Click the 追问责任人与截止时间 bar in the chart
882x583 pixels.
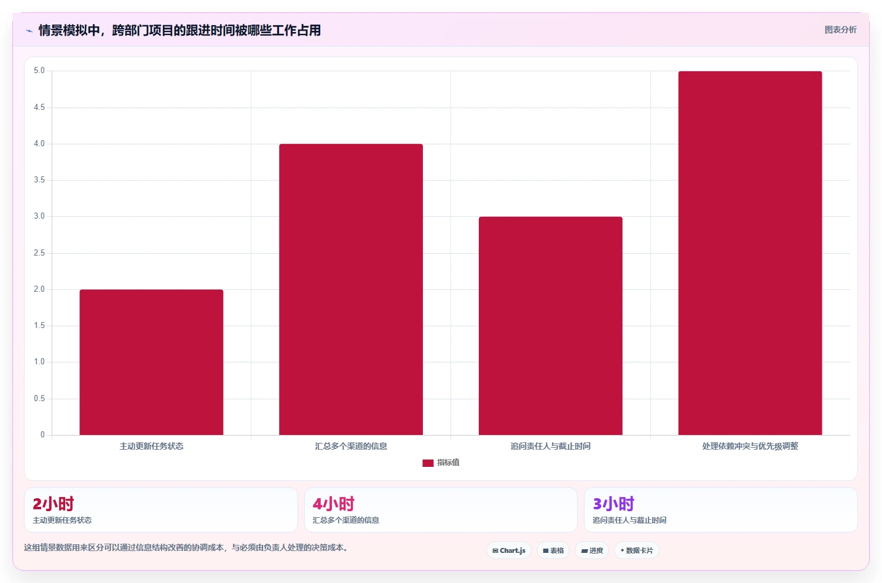pyautogui.click(x=551, y=326)
